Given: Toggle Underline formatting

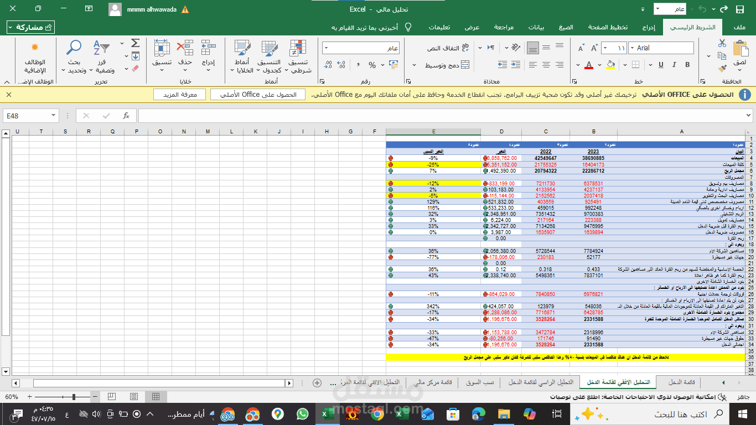Looking at the screenshot, I should click(661, 64).
